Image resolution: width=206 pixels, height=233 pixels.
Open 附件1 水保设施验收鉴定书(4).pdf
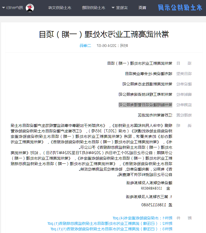(143, 218)
